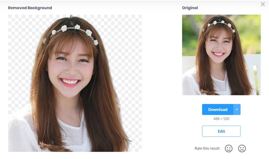Click the smiling mouth in the Removed Background preview
Screen dimensions: 269x159
click(x=70, y=82)
